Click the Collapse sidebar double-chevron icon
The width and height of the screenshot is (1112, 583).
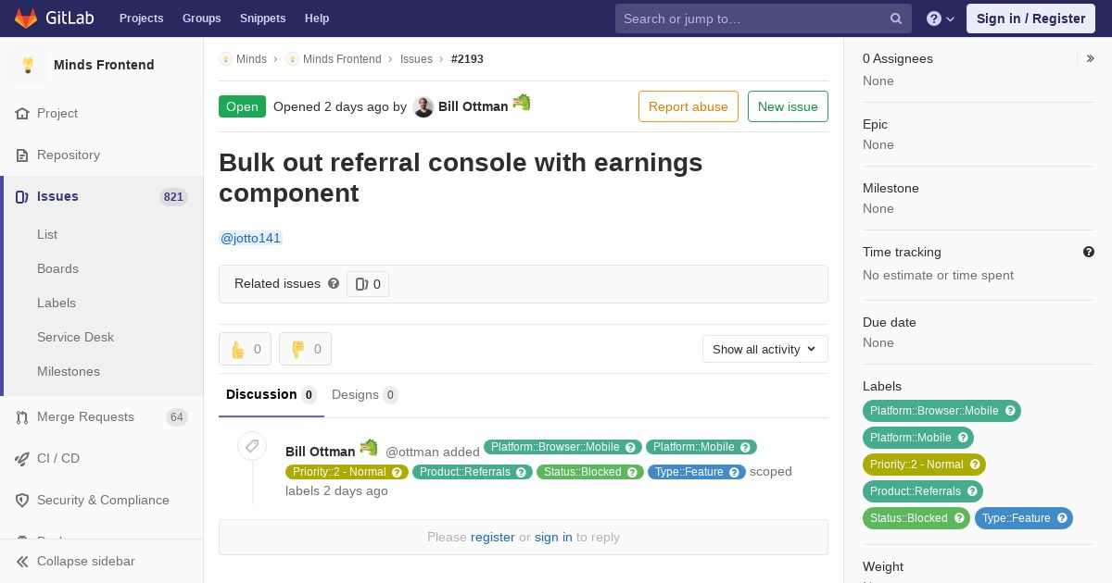[x=22, y=561]
